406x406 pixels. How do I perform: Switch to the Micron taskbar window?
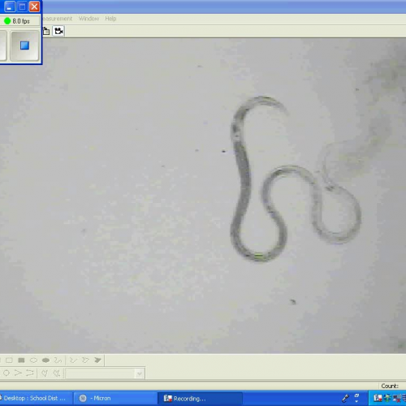point(114,398)
